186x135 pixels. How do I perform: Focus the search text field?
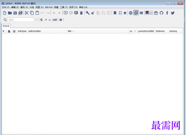point(21,20)
